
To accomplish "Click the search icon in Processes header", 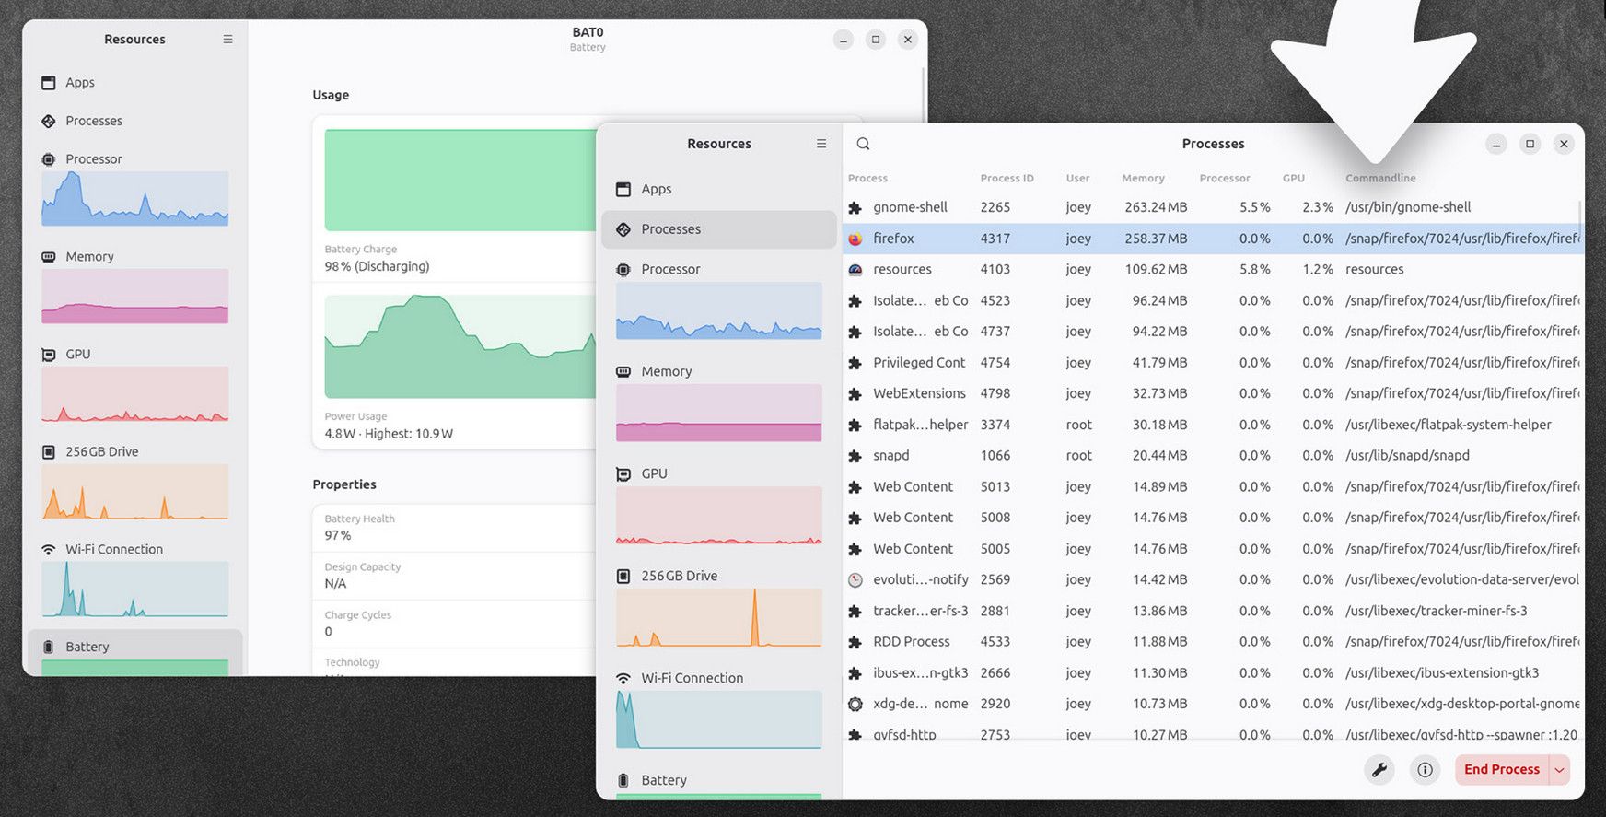I will tap(863, 144).
